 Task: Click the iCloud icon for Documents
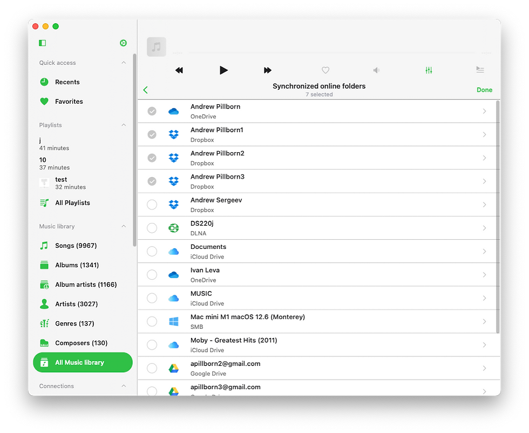point(174,252)
